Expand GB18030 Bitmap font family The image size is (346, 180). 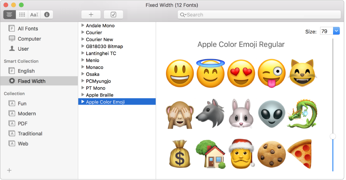[x=83, y=46]
